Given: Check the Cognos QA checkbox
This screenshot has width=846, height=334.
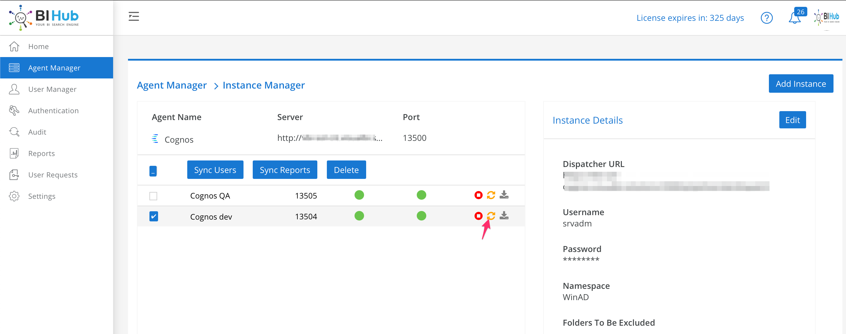Looking at the screenshot, I should click(153, 196).
